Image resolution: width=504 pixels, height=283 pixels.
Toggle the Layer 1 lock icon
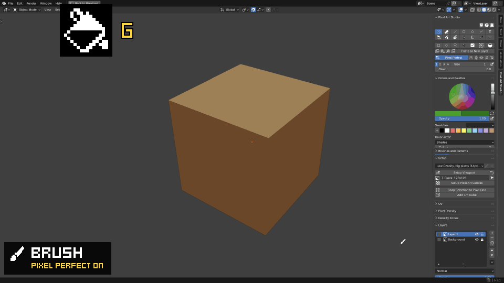point(482,234)
